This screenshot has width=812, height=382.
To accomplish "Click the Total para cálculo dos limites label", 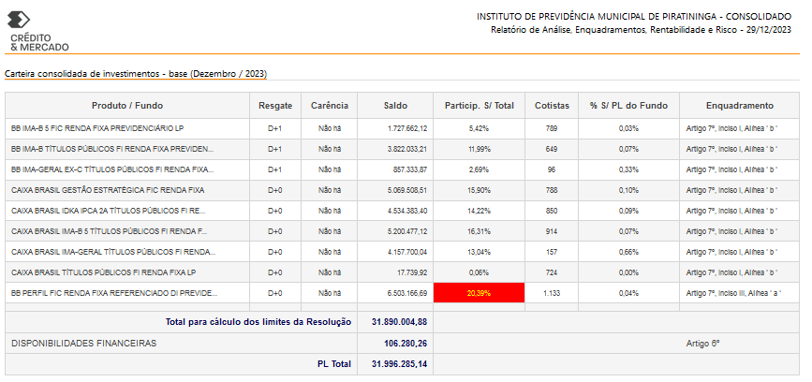I will (258, 322).
